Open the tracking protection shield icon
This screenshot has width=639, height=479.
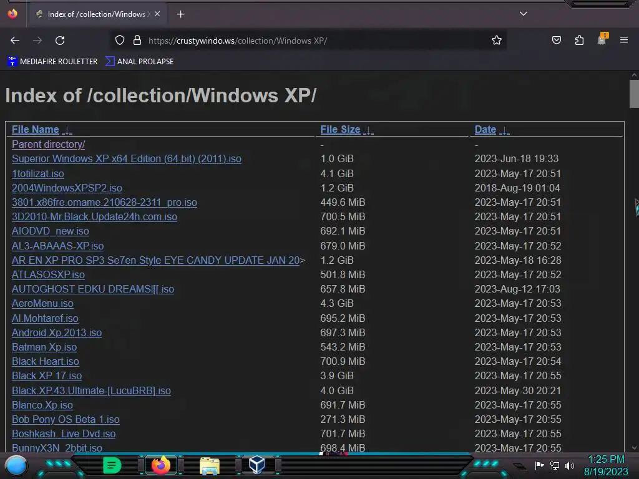tap(119, 40)
